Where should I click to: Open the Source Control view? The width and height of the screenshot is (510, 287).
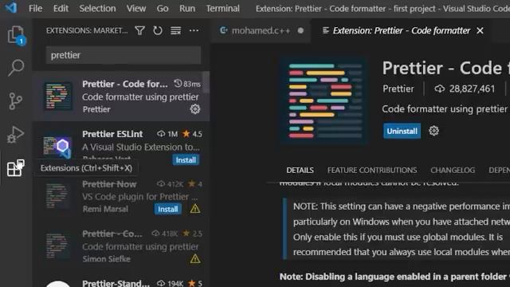point(16,101)
